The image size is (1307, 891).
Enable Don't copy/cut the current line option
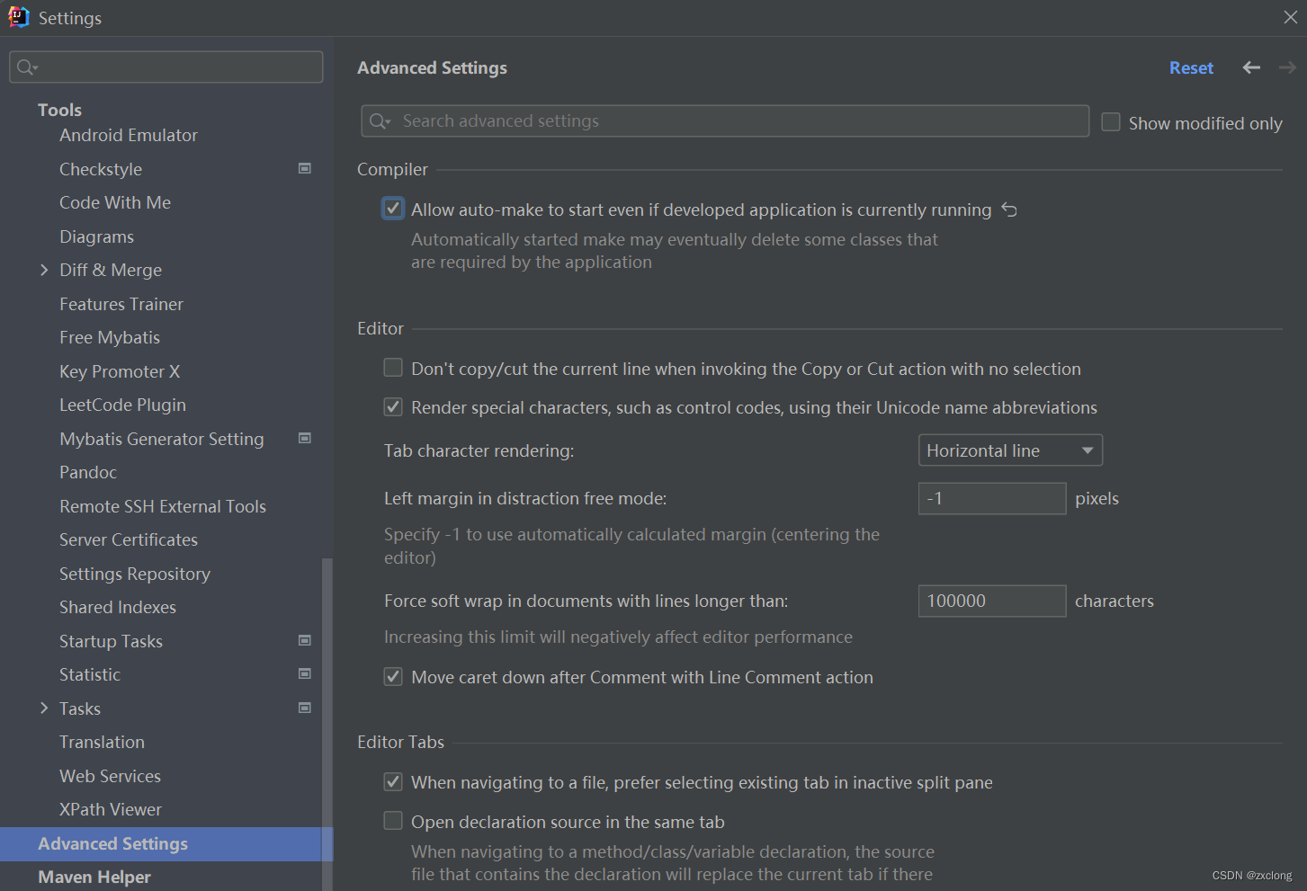[393, 368]
